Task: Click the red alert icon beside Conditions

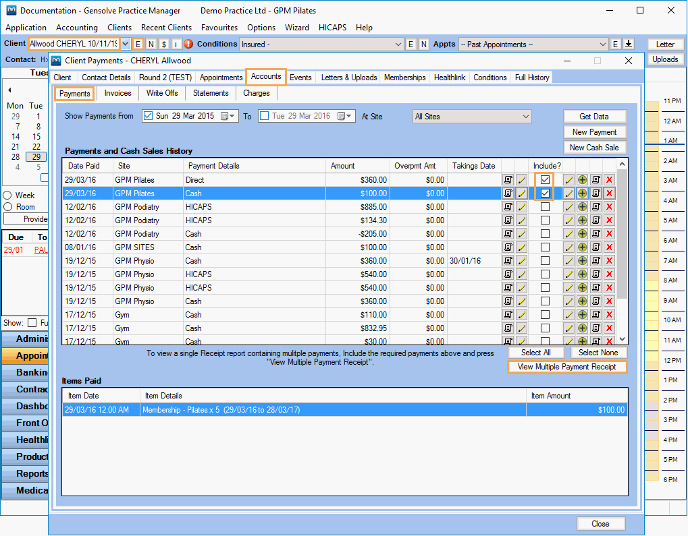Action: click(188, 43)
